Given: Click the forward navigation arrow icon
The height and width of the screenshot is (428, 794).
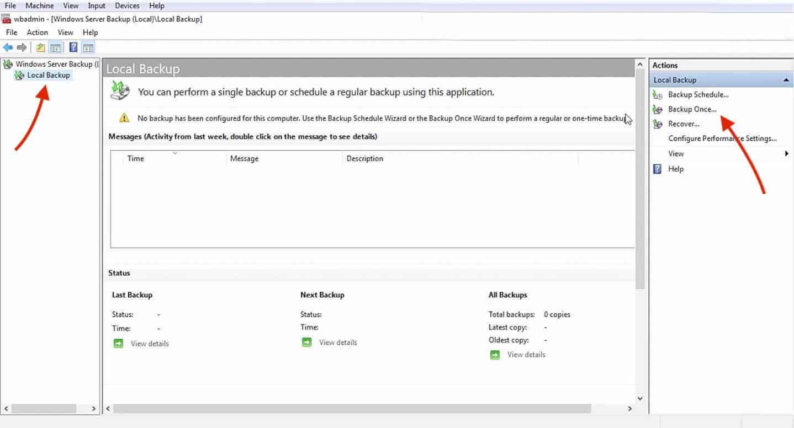Looking at the screenshot, I should [x=21, y=47].
